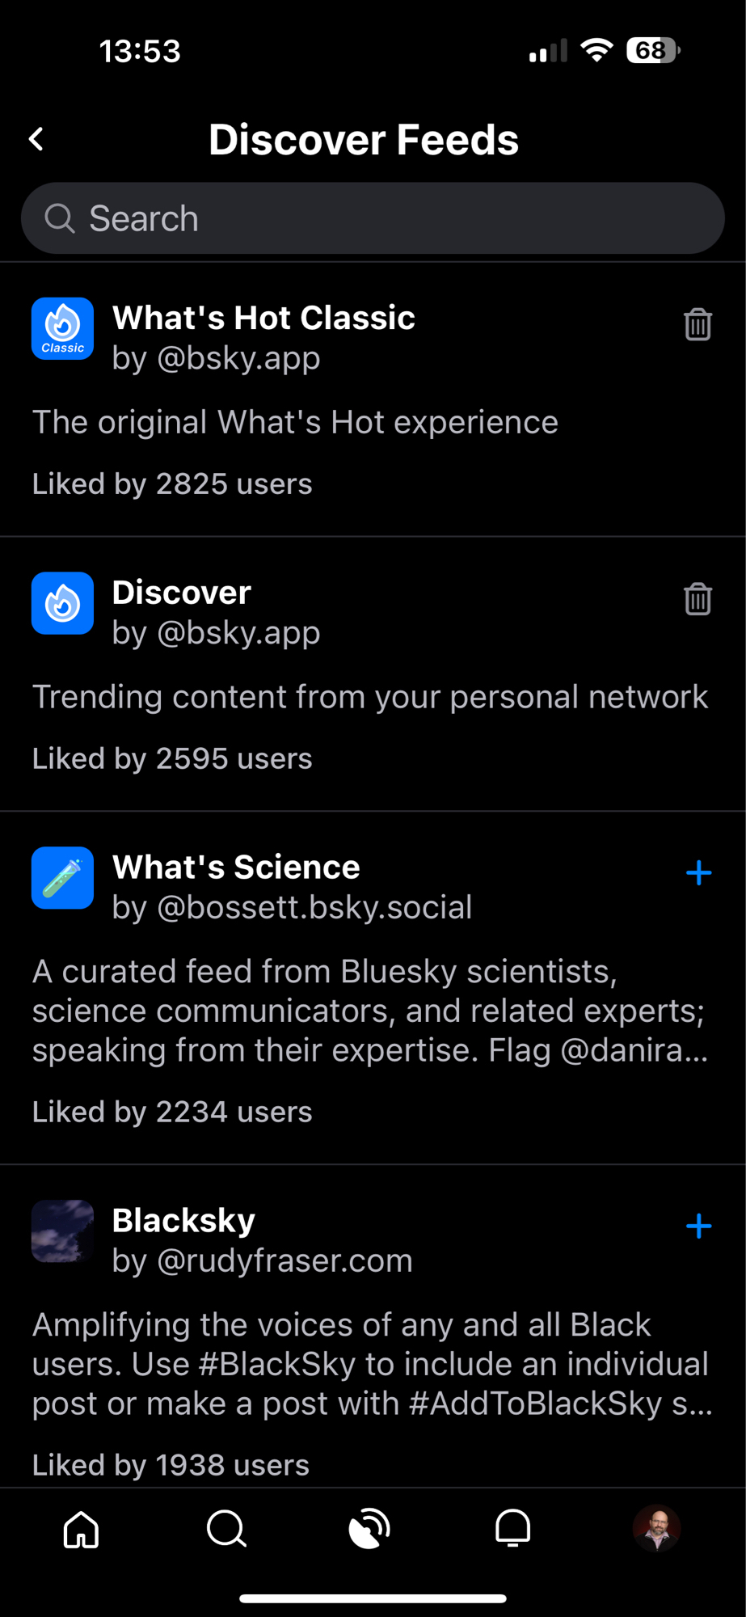
Task: Tap the What's Hot Classic feed avatar
Action: tap(62, 329)
